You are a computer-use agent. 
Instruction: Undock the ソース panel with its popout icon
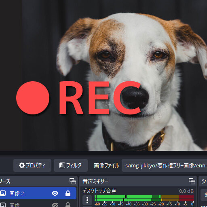(x=73, y=181)
